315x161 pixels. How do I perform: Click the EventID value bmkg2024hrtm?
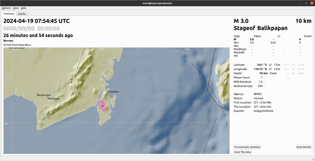point(263,111)
